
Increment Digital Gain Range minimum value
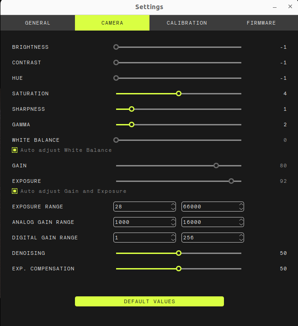(173, 235)
